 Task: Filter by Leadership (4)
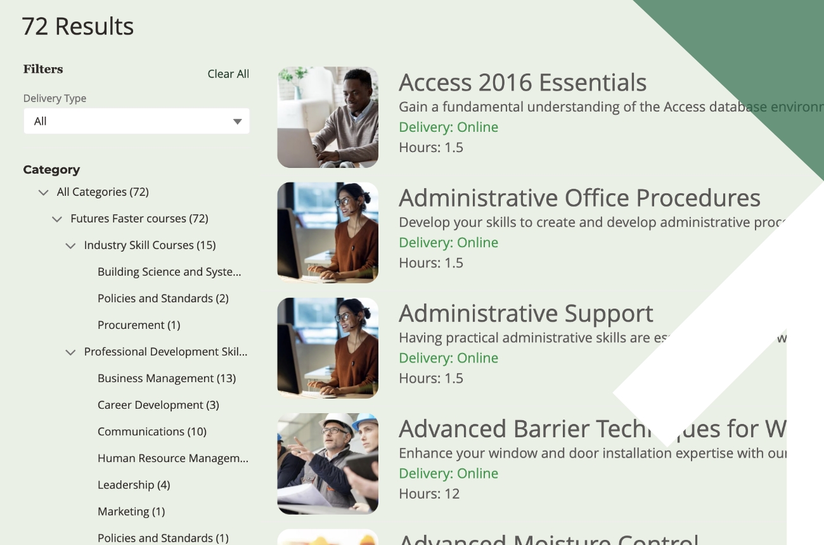tap(134, 485)
